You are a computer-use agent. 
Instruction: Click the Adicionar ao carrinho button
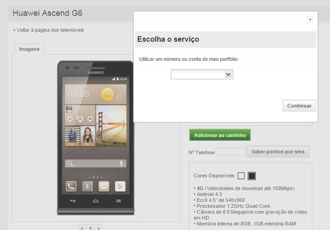[220, 135]
